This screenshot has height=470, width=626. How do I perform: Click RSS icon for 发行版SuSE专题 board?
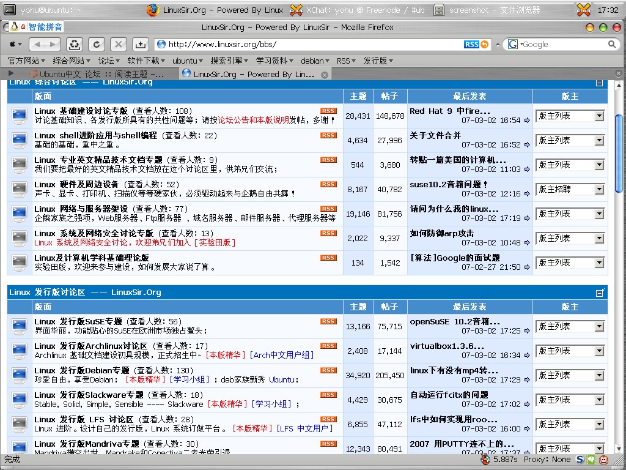(328, 321)
